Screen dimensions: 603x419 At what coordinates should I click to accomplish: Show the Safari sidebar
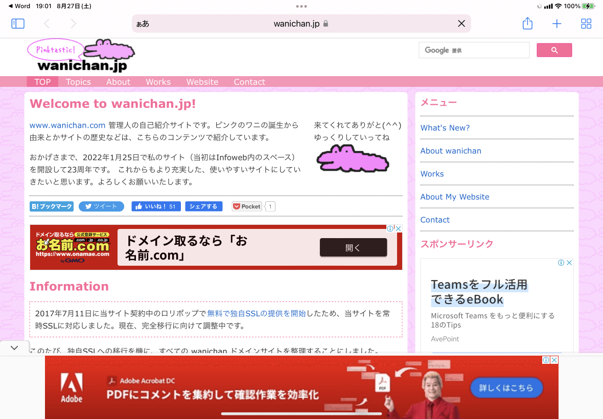point(18,24)
